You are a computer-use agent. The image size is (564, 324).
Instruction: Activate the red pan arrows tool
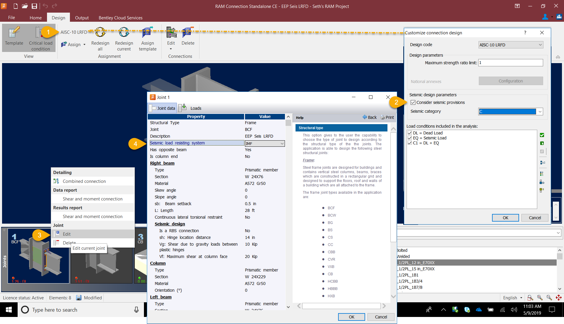click(x=558, y=298)
